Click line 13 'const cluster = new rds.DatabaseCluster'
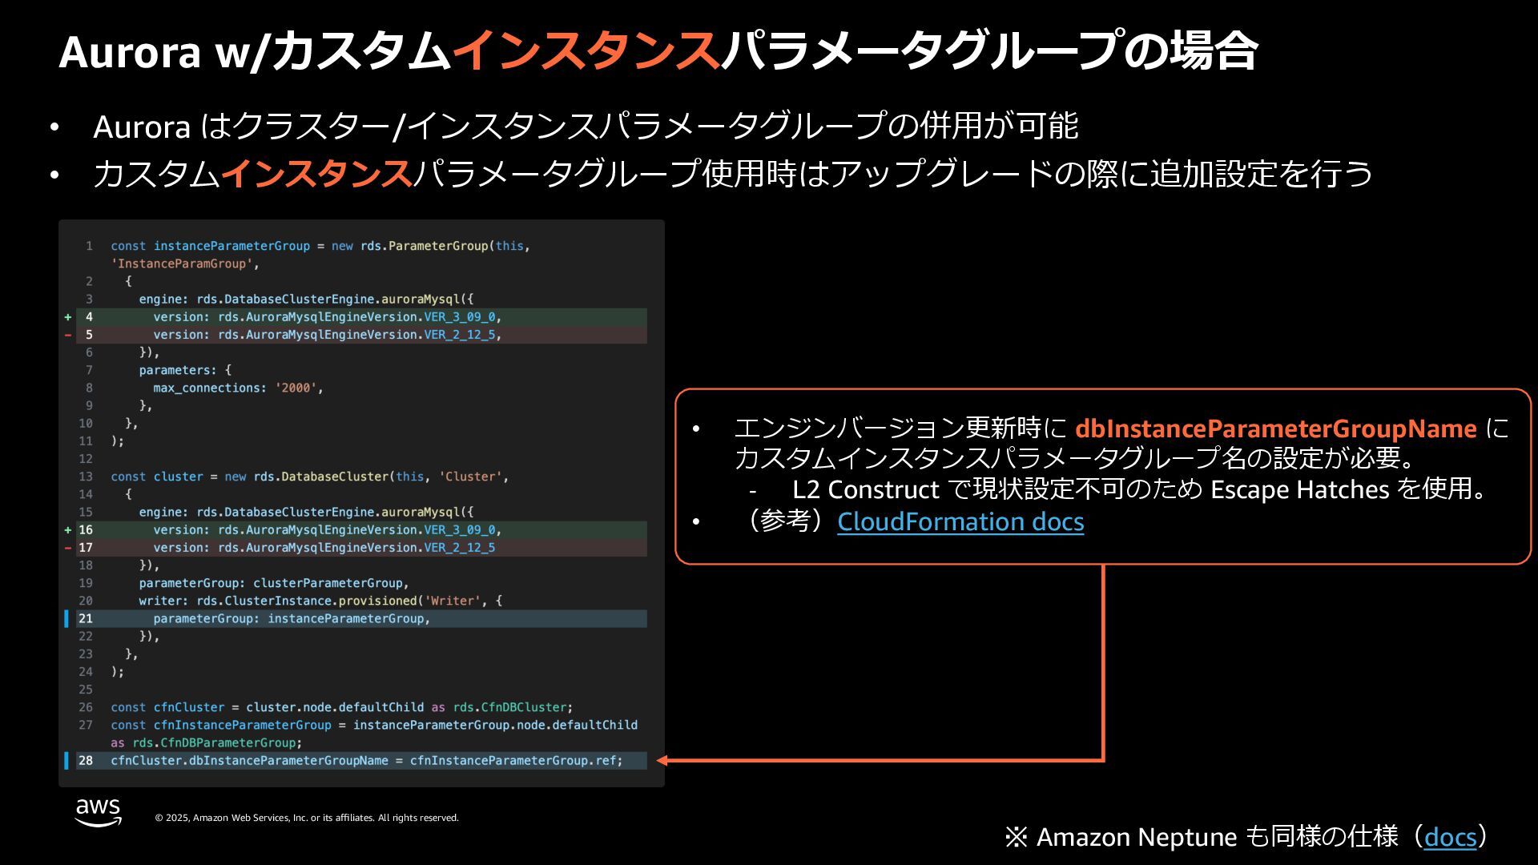Image resolution: width=1538 pixels, height=865 pixels. pyautogui.click(x=309, y=477)
